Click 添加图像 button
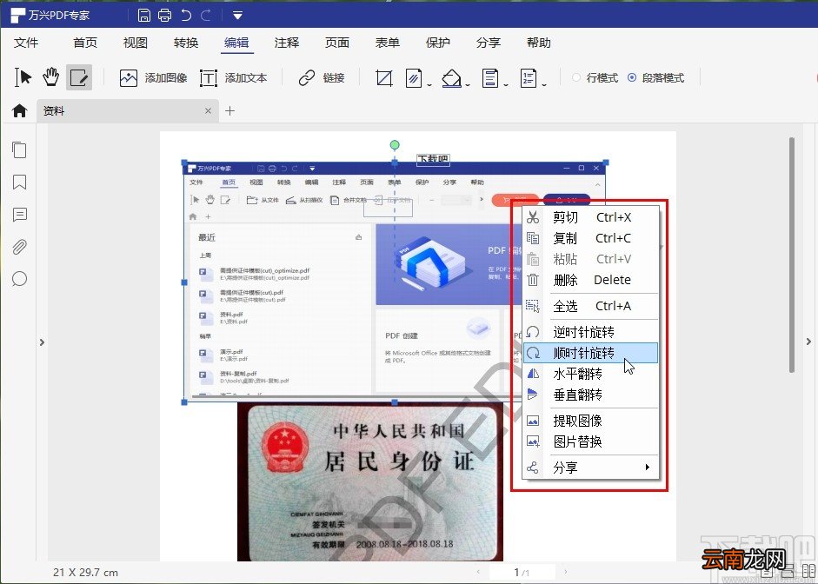818x584 pixels. tap(153, 78)
